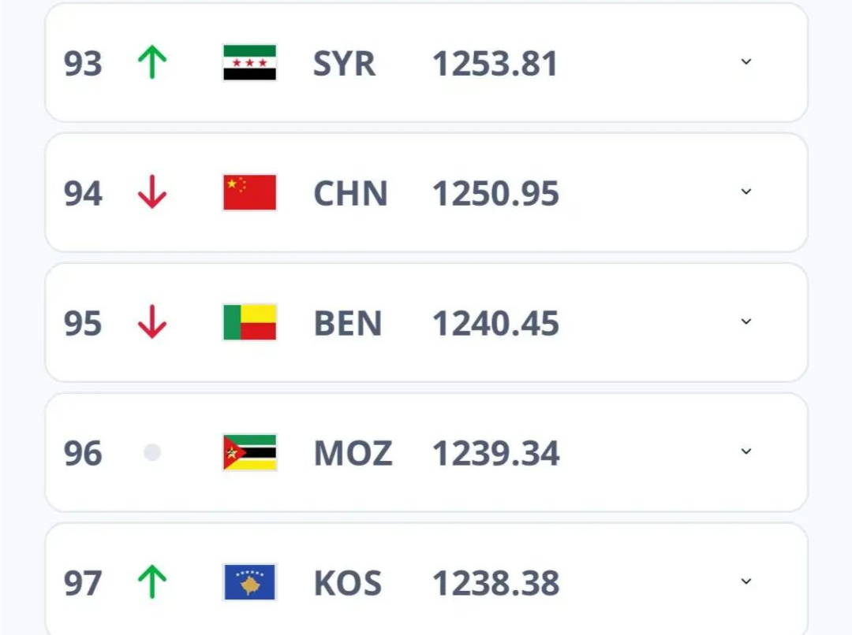Viewport: 852px width, 635px height.
Task: Click the grey no-change dot beside rank 96
Action: [152, 451]
